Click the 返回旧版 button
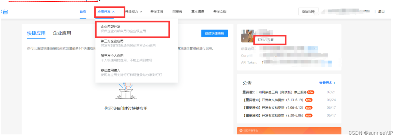The height and width of the screenshot is (138, 398). click(308, 11)
